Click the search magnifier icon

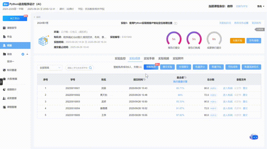[90, 67]
